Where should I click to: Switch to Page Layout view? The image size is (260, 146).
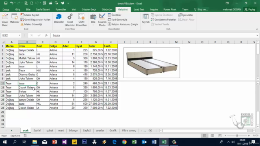coord(212,136)
